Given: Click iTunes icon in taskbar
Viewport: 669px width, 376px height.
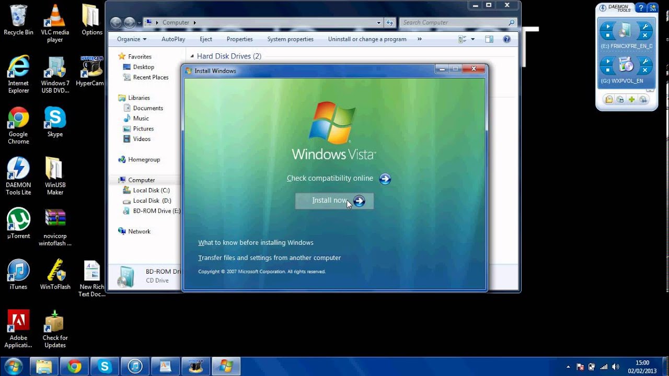Looking at the screenshot, I should click(x=135, y=366).
